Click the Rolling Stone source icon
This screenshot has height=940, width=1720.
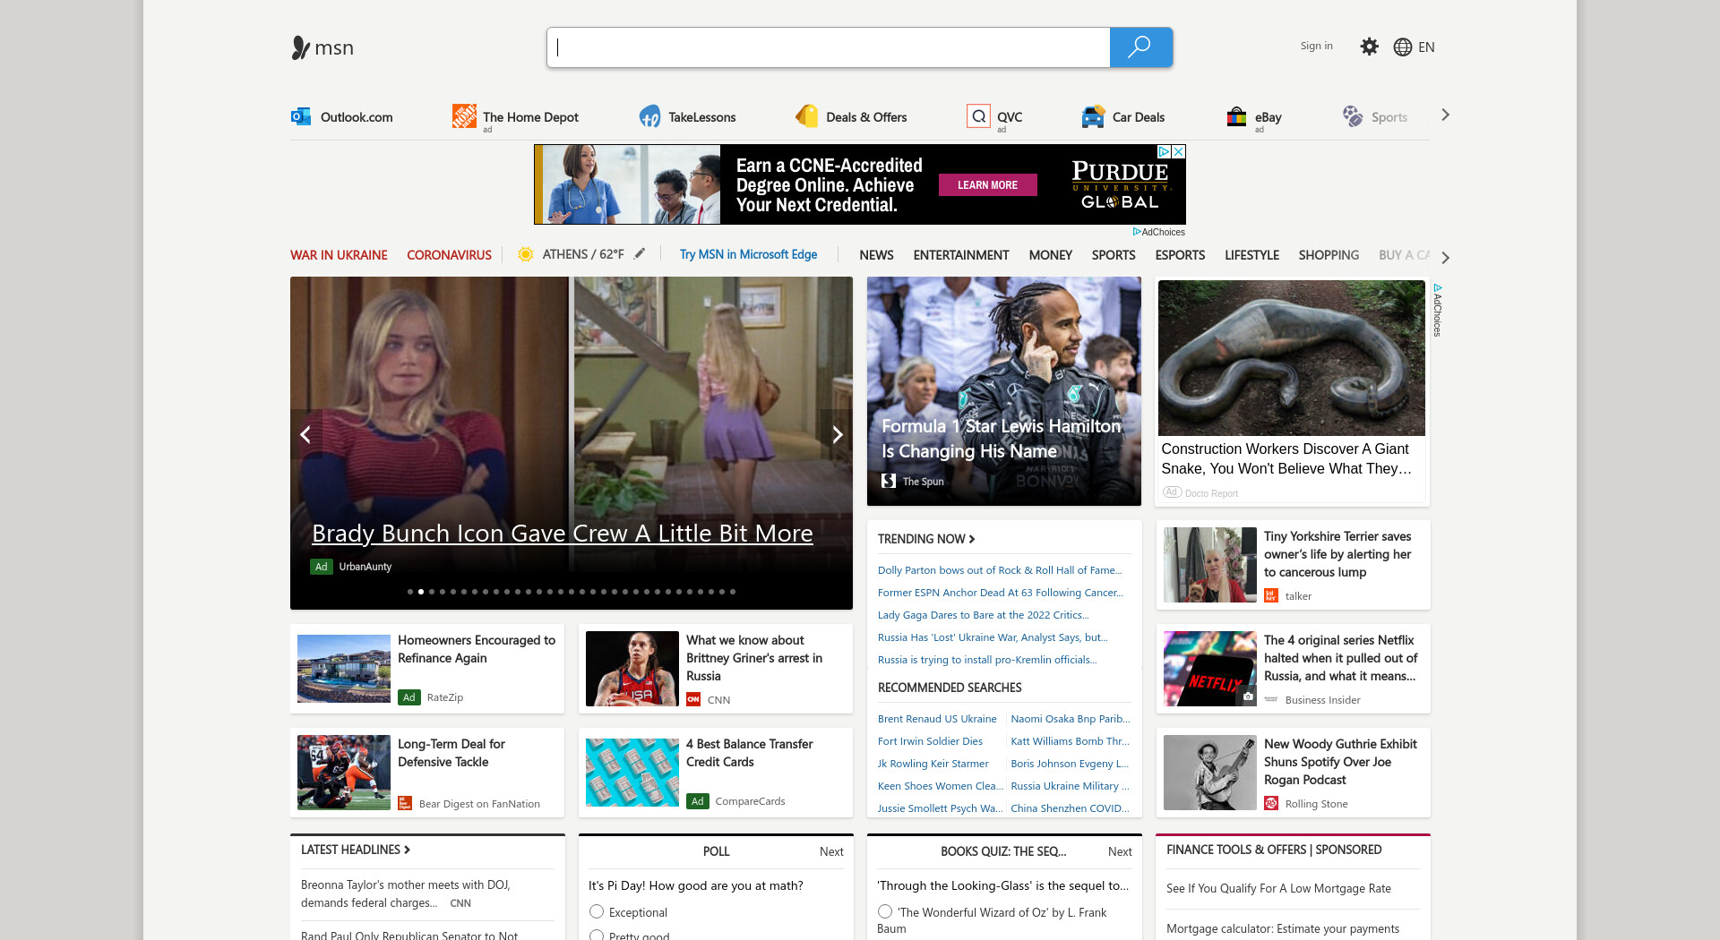[x=1271, y=803]
